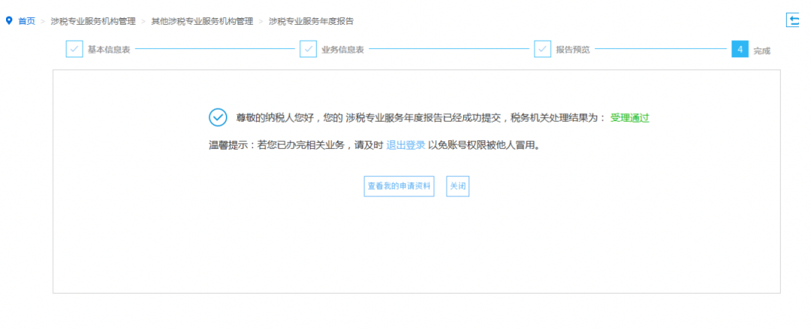Select the 完成 step label
This screenshot has width=811, height=329.
(762, 50)
